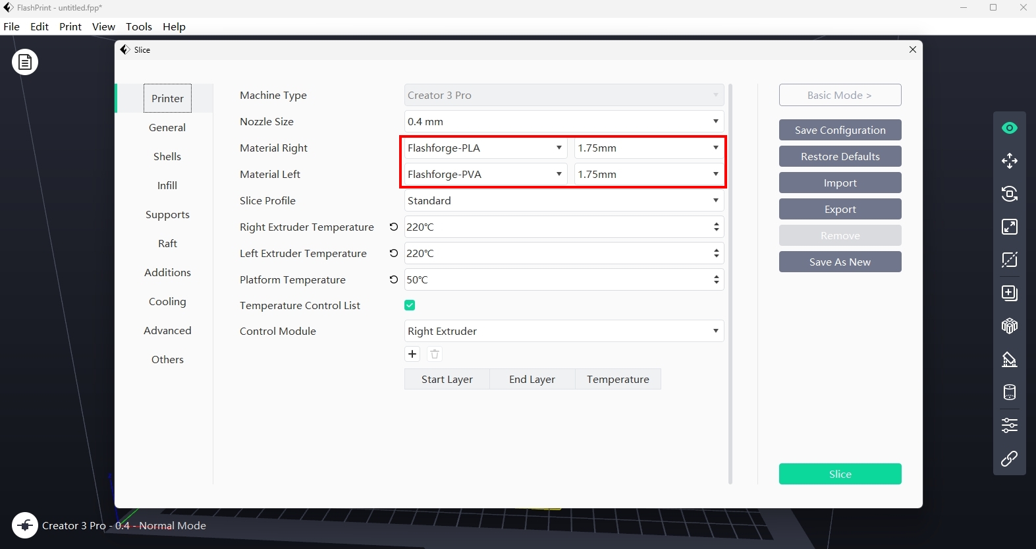Click the trash delete row icon
Viewport: 1036px width, 549px height.
click(x=435, y=354)
